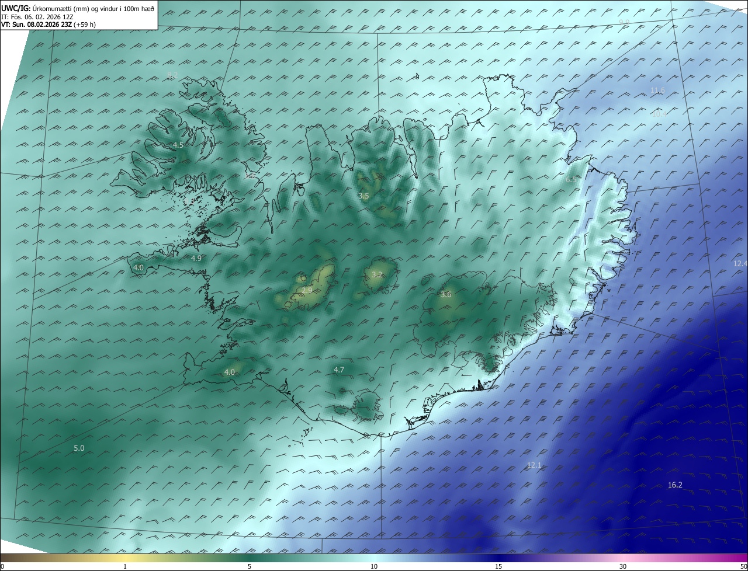Viewport: 748px width, 571px height.
Task: Click the 12.1 value south of Iceland
Action: 534,465
